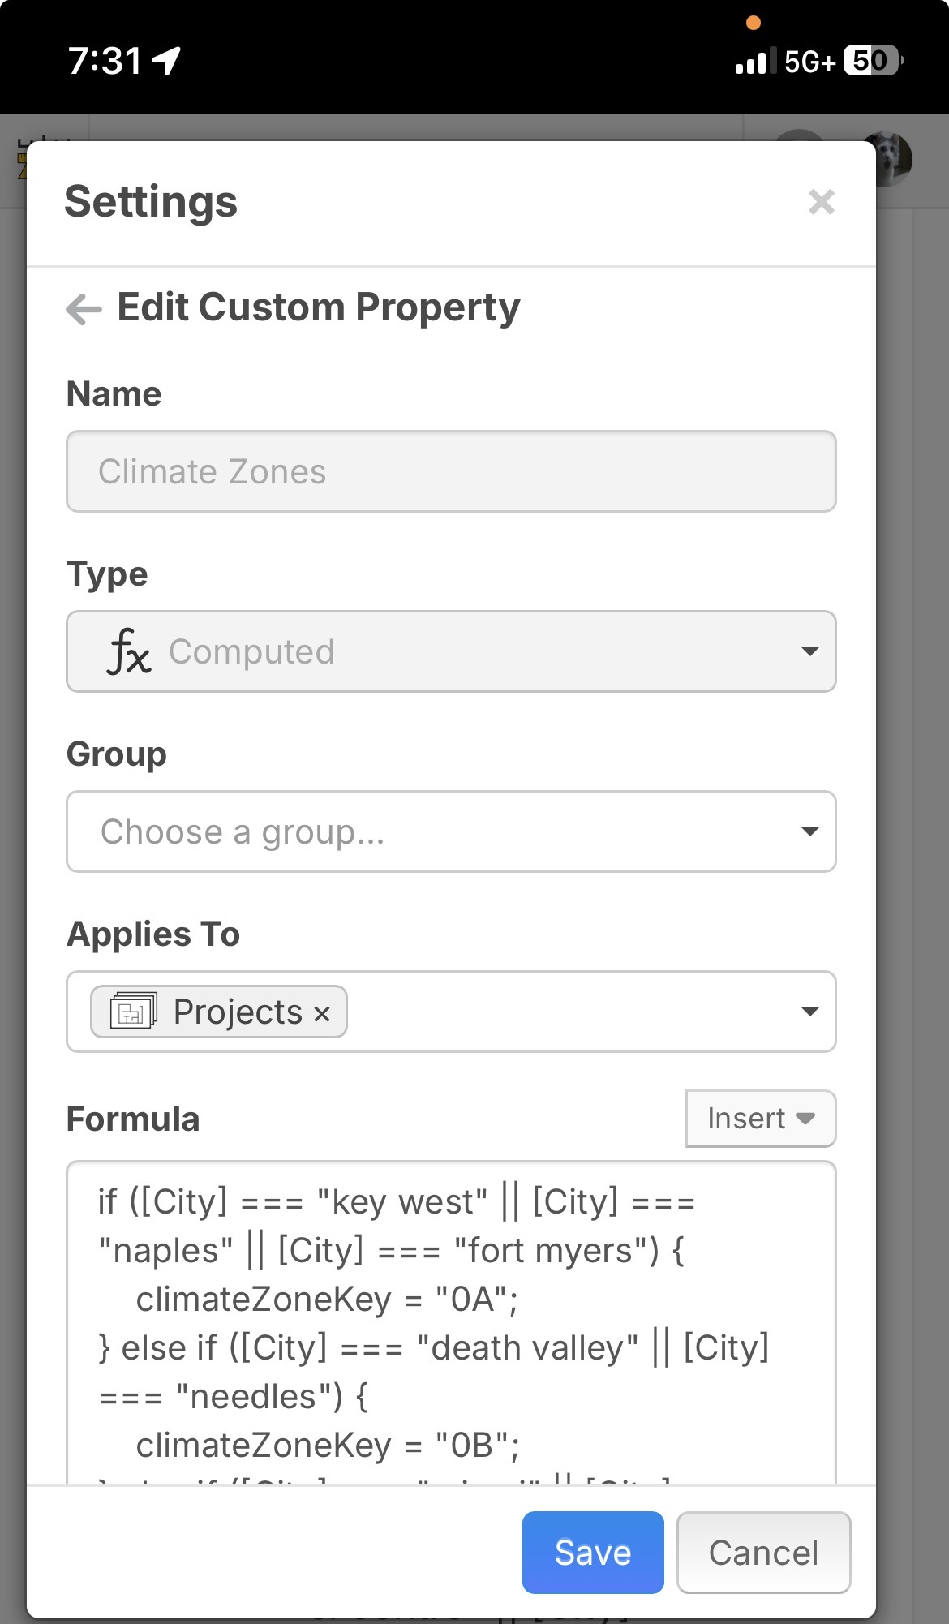Click the Cancel button
The image size is (949, 1624).
point(763,1553)
